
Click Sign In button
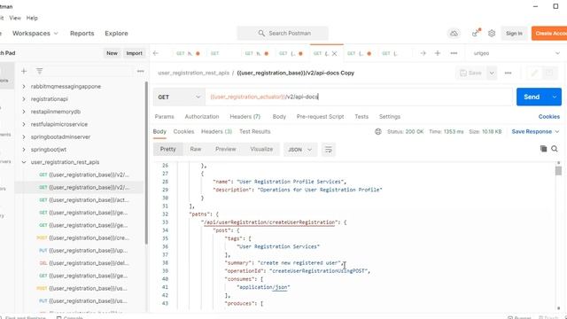click(514, 34)
